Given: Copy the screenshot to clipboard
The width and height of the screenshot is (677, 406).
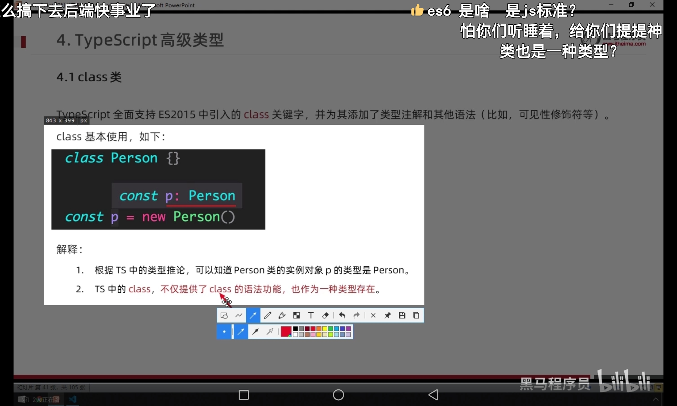Looking at the screenshot, I should pos(416,316).
